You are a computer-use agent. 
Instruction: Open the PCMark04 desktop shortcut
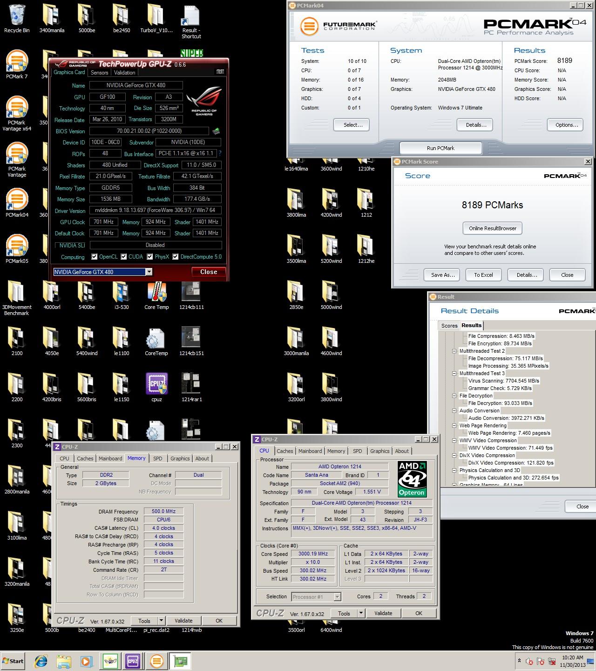tap(17, 203)
